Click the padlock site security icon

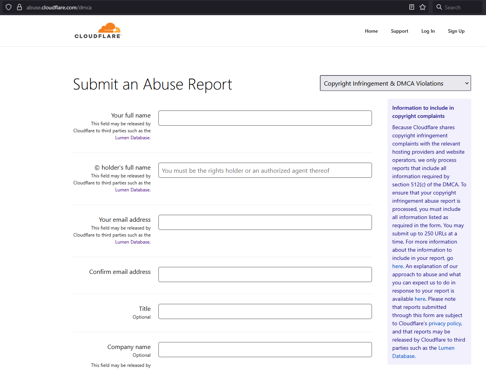pos(19,7)
